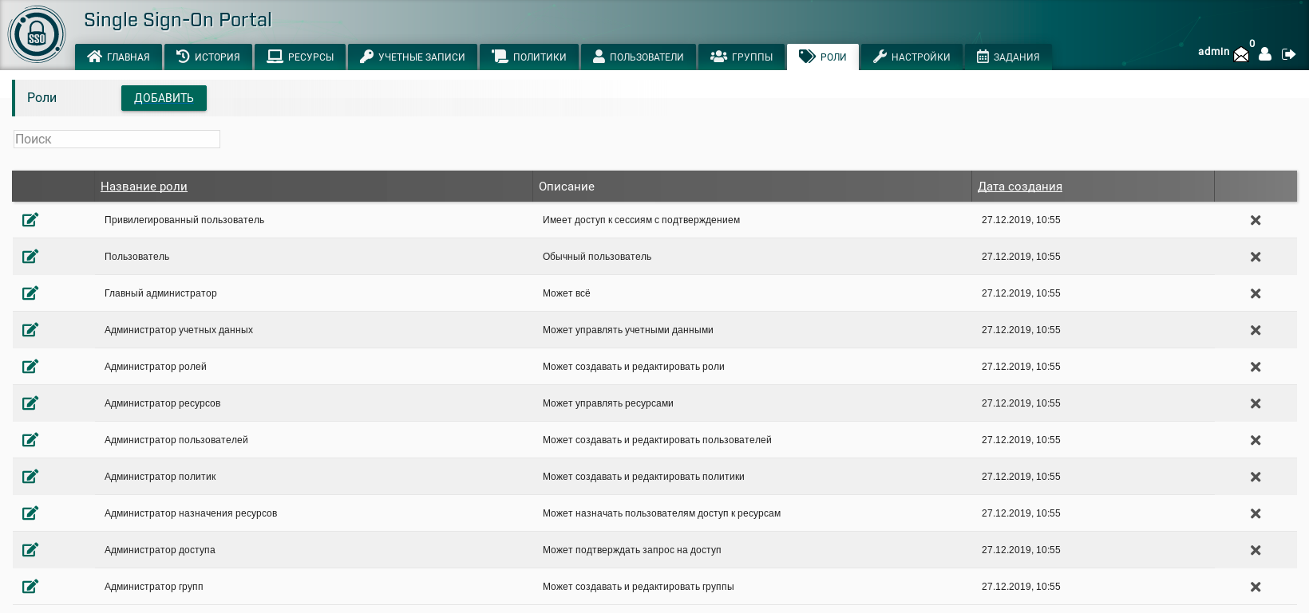The height and width of the screenshot is (613, 1309).
Task: Edit Администратор групп role
Action: (30, 587)
